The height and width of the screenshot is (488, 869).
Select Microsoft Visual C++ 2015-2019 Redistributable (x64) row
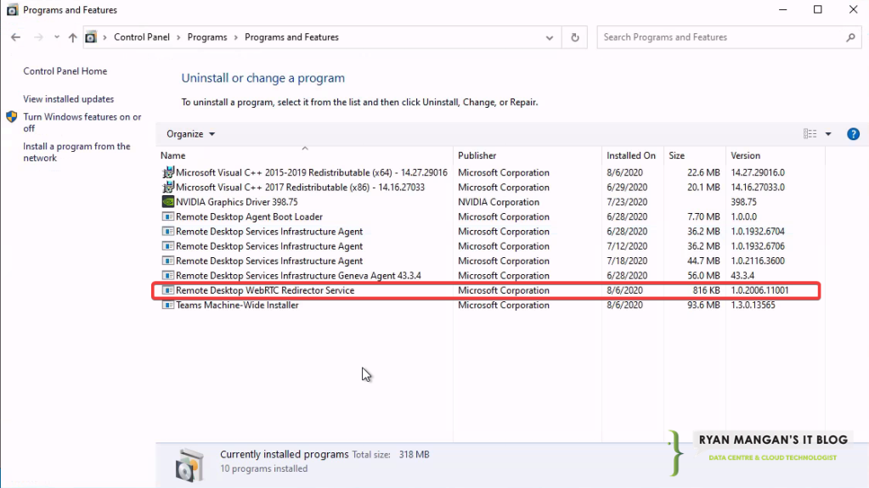point(490,172)
